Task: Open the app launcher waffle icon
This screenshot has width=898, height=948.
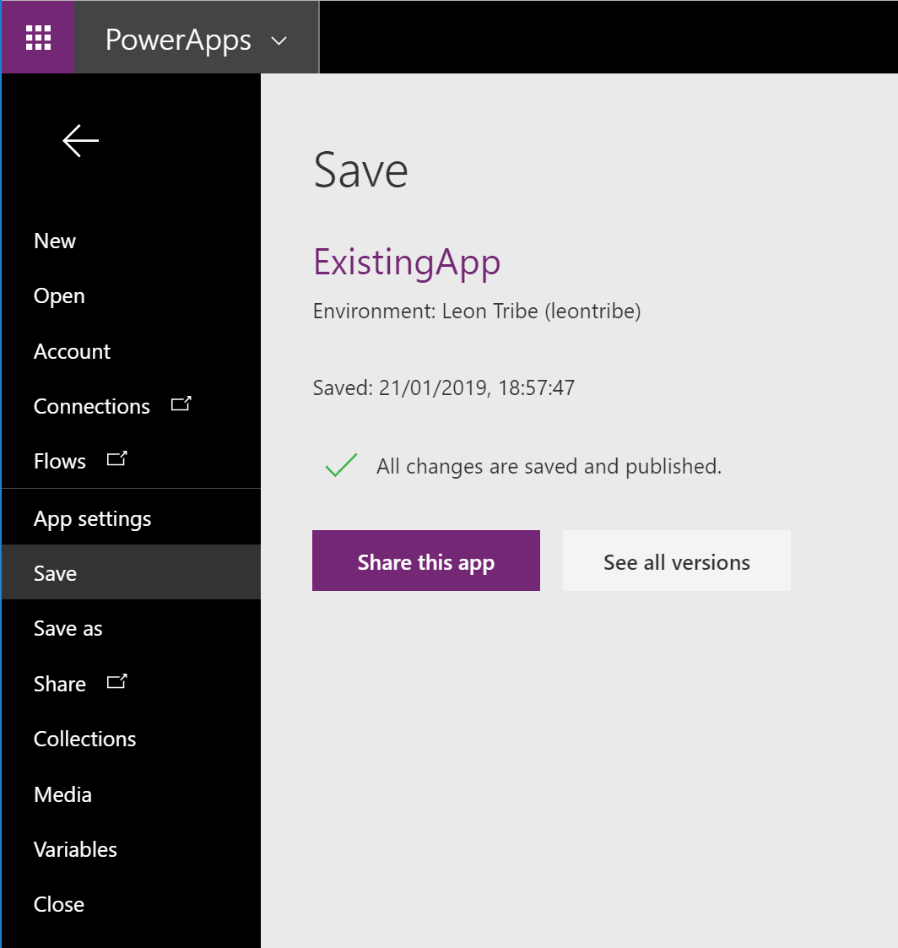Action: 38,37
